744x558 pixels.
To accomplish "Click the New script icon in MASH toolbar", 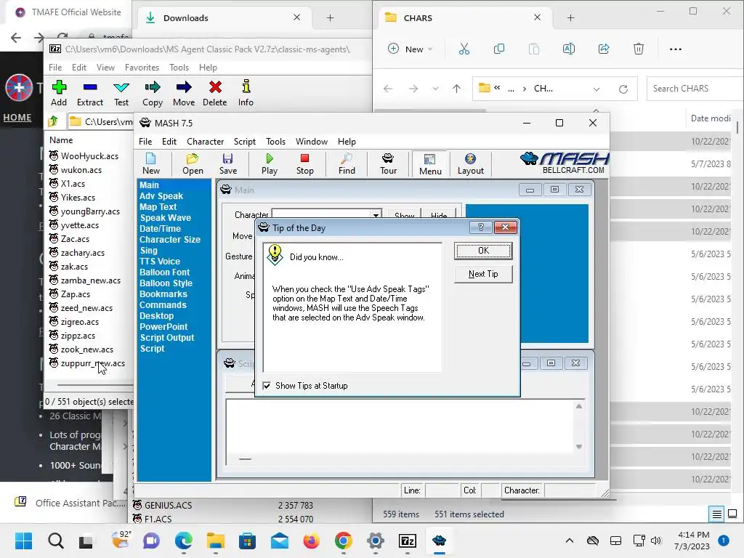I will 151,163.
